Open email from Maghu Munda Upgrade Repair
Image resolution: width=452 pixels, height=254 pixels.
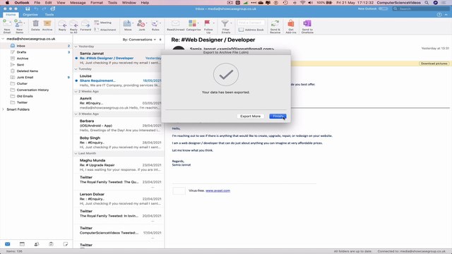point(119,165)
